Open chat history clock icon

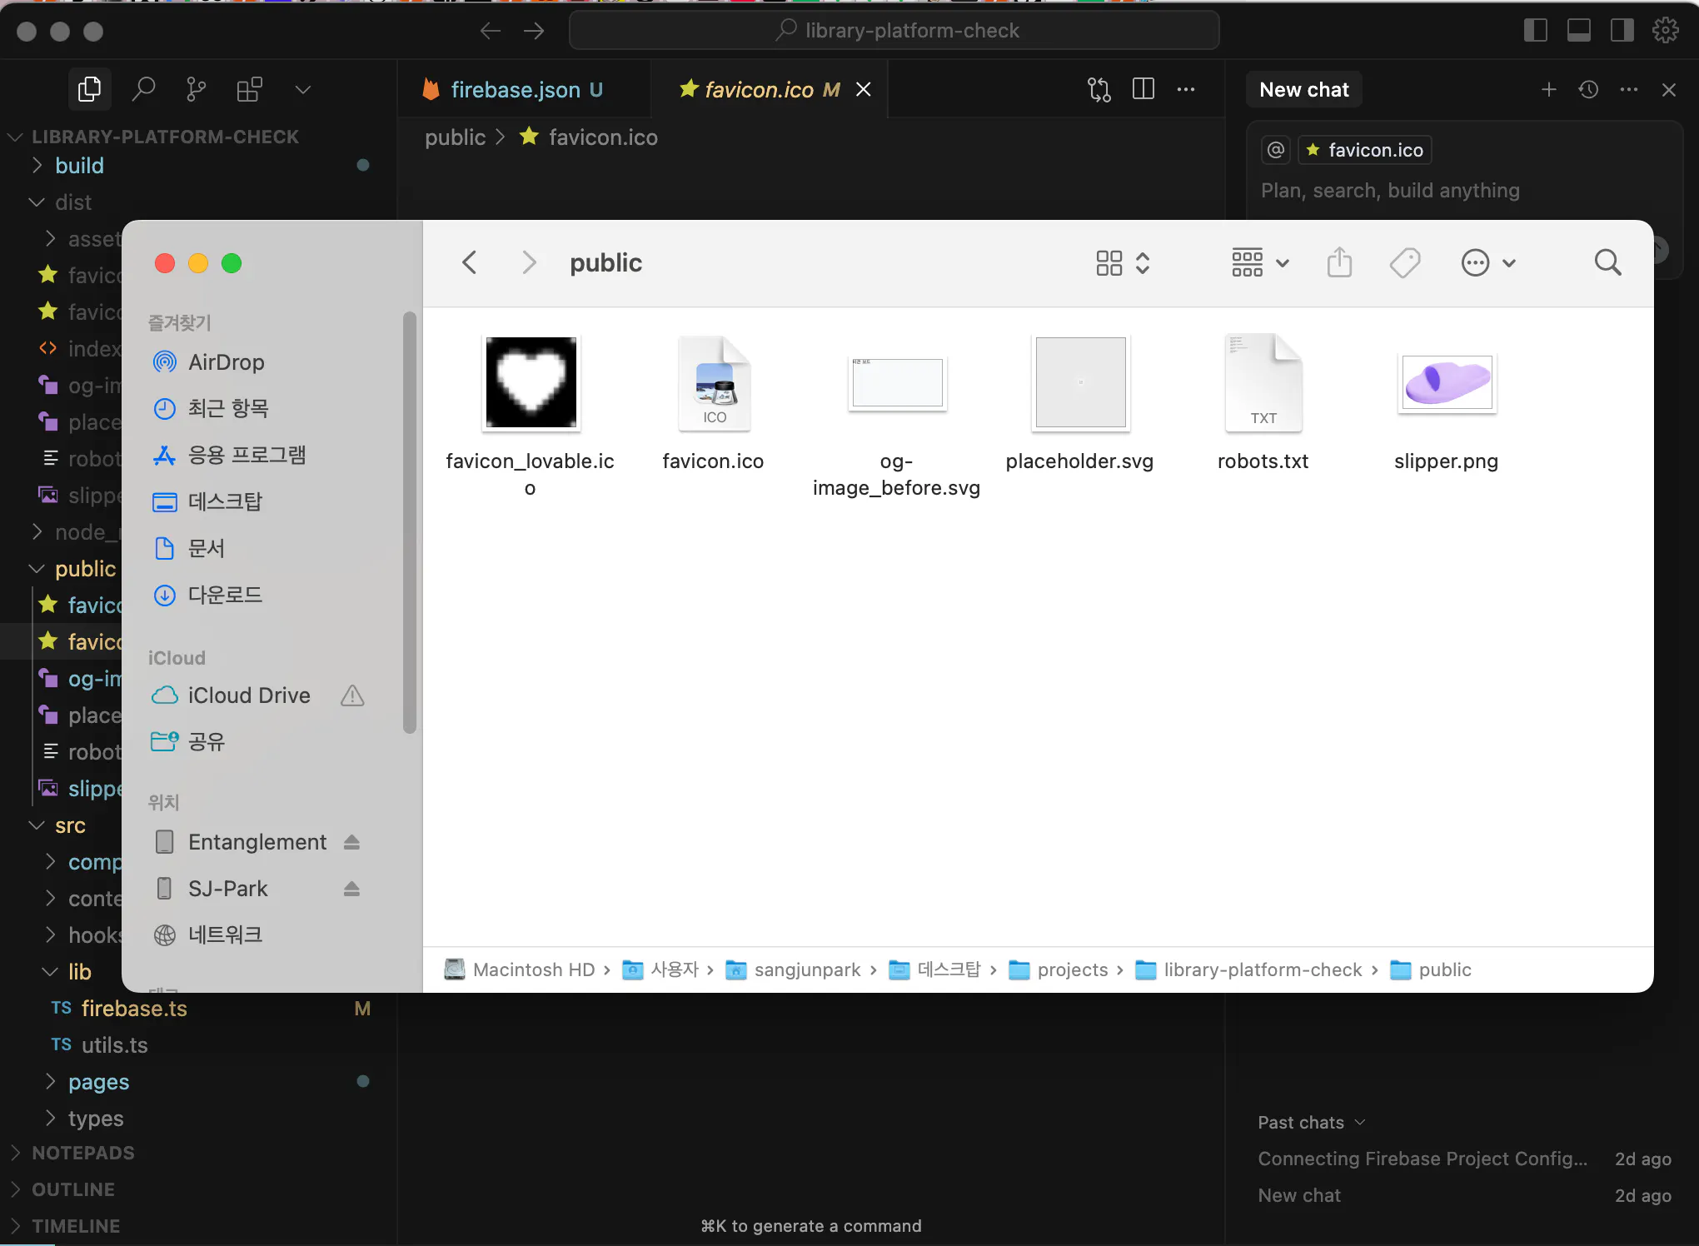click(x=1588, y=89)
